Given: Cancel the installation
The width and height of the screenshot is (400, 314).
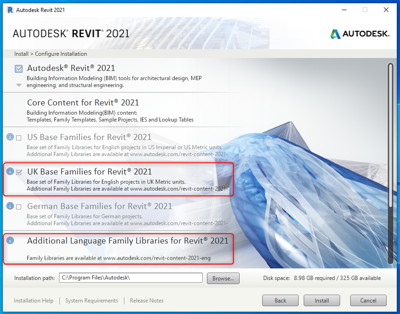Looking at the screenshot, I should point(368,301).
